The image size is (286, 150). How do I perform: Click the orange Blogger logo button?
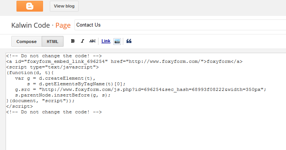[x=30, y=6]
